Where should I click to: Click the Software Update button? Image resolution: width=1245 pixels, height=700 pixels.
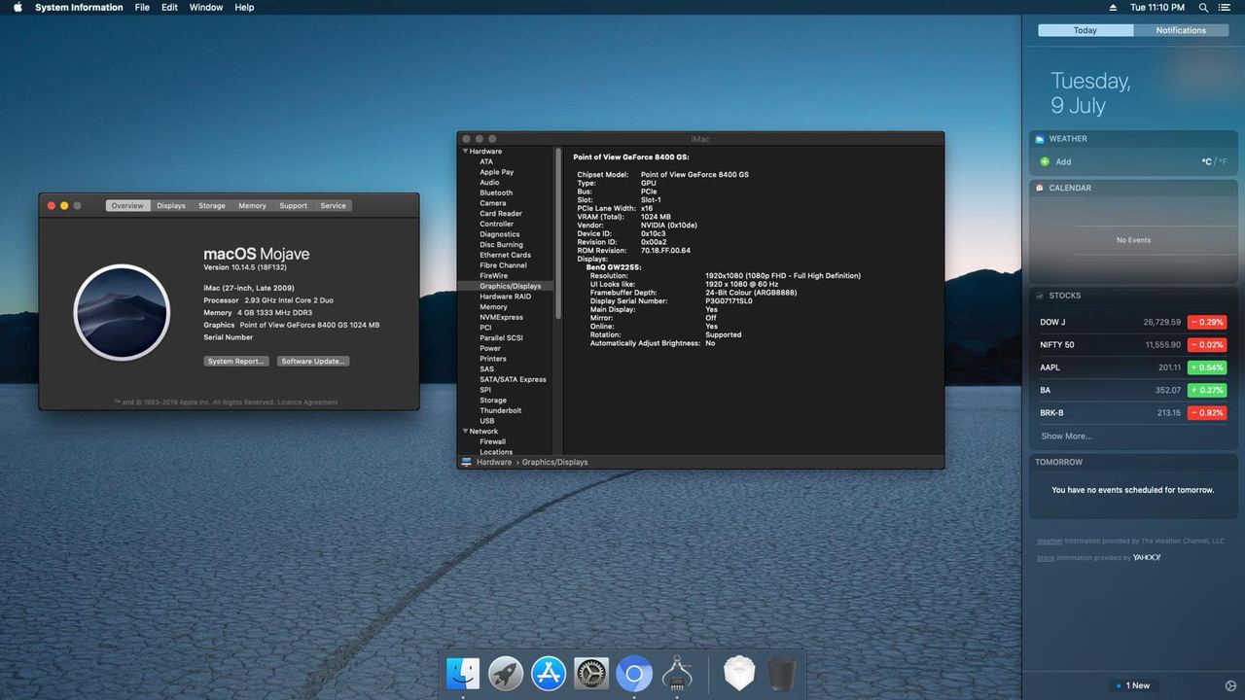[313, 362]
